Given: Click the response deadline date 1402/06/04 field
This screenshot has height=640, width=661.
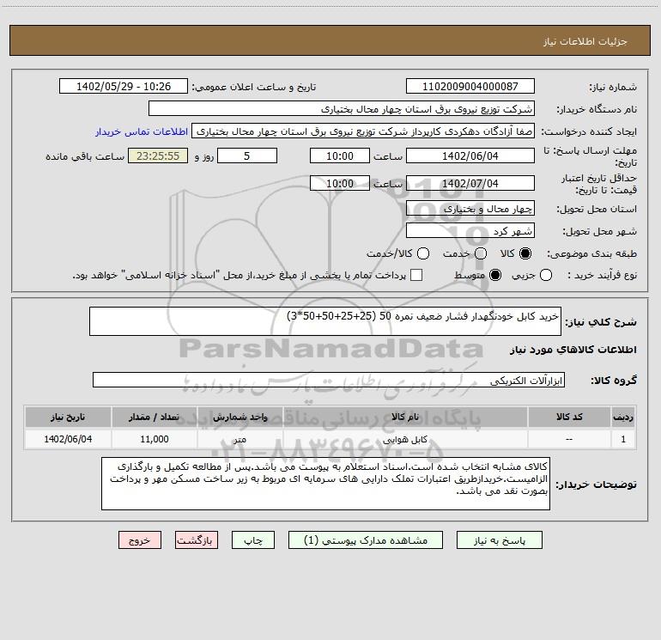Looking at the screenshot, I should tap(470, 155).
